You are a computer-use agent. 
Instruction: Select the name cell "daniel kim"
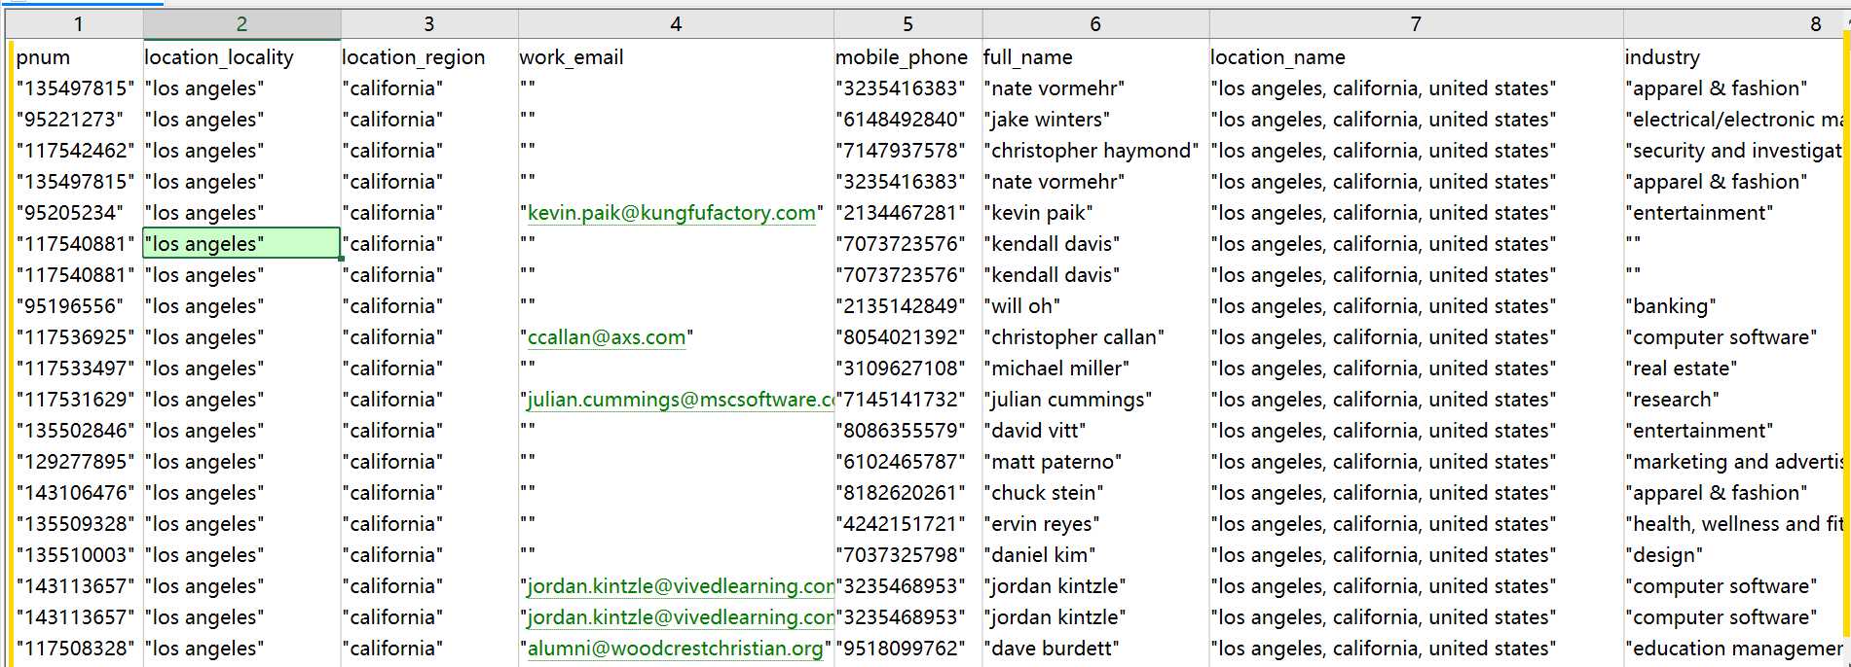point(1095,555)
